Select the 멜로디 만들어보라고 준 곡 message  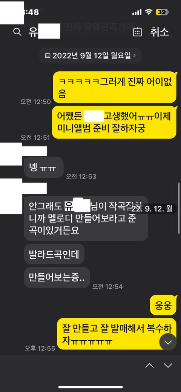(x=86, y=218)
